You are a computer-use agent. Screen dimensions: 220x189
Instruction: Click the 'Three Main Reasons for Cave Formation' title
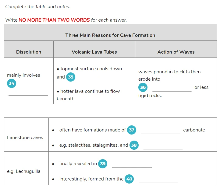tap(110, 35)
